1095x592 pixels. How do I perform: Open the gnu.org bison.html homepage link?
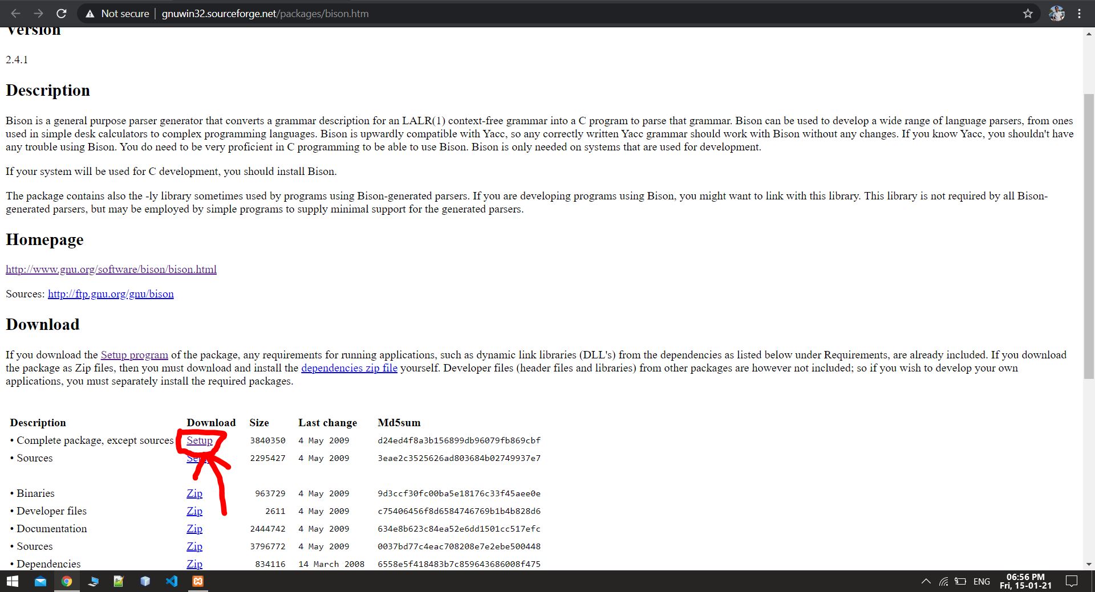111,269
